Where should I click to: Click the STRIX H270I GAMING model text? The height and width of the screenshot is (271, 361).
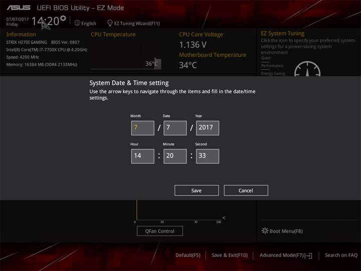[x=27, y=42]
